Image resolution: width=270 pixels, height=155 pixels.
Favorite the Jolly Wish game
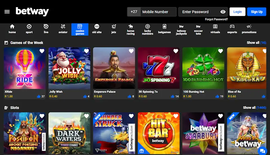[86, 51]
